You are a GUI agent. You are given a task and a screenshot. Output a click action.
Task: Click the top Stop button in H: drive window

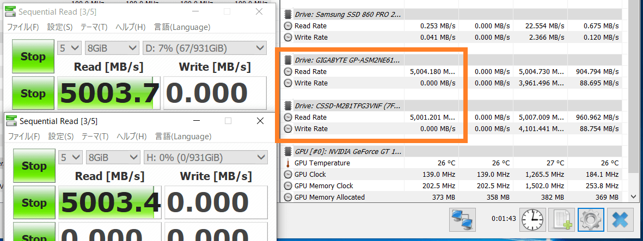click(34, 165)
